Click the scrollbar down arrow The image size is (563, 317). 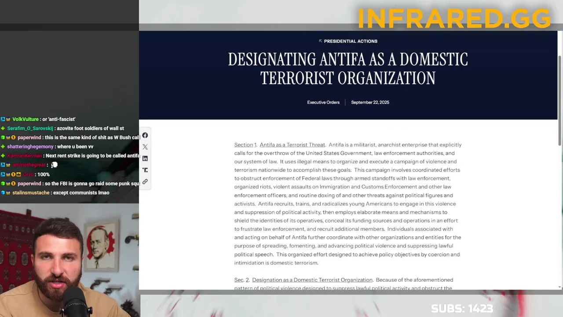560,287
